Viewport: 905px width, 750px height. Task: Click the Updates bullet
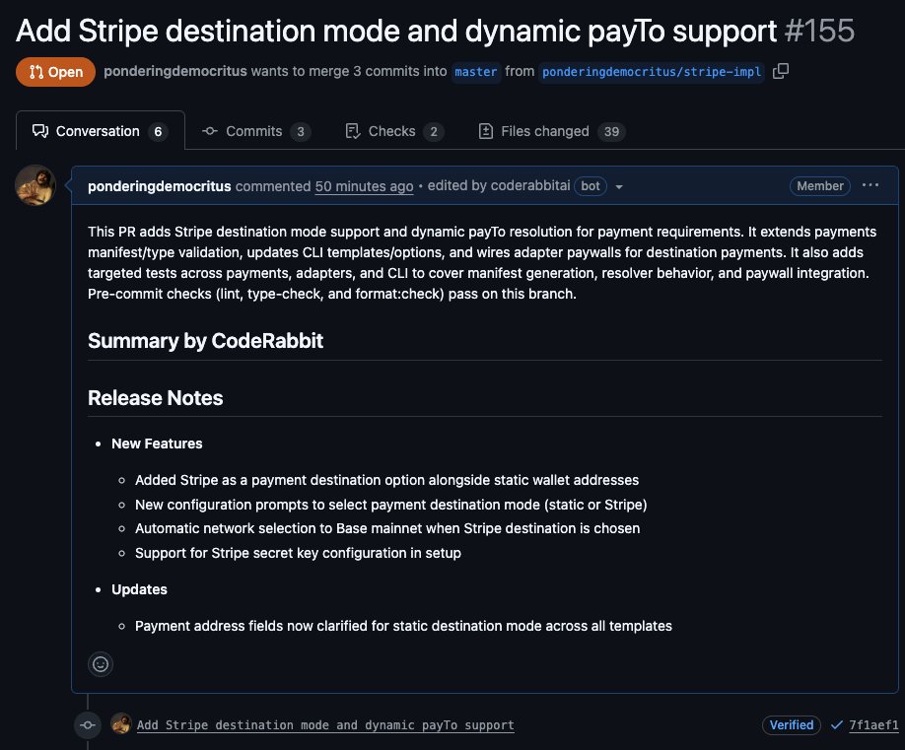pos(139,589)
